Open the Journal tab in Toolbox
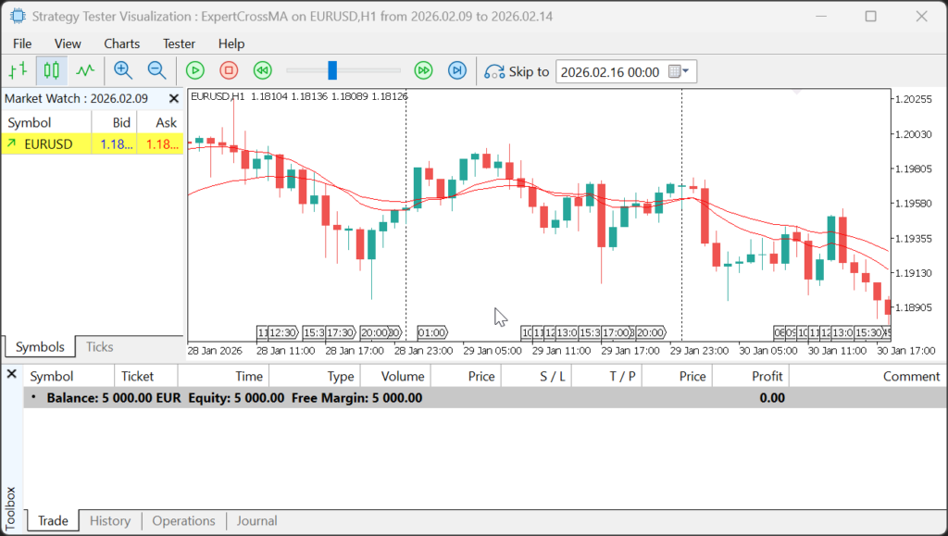This screenshot has width=948, height=536. [x=256, y=521]
